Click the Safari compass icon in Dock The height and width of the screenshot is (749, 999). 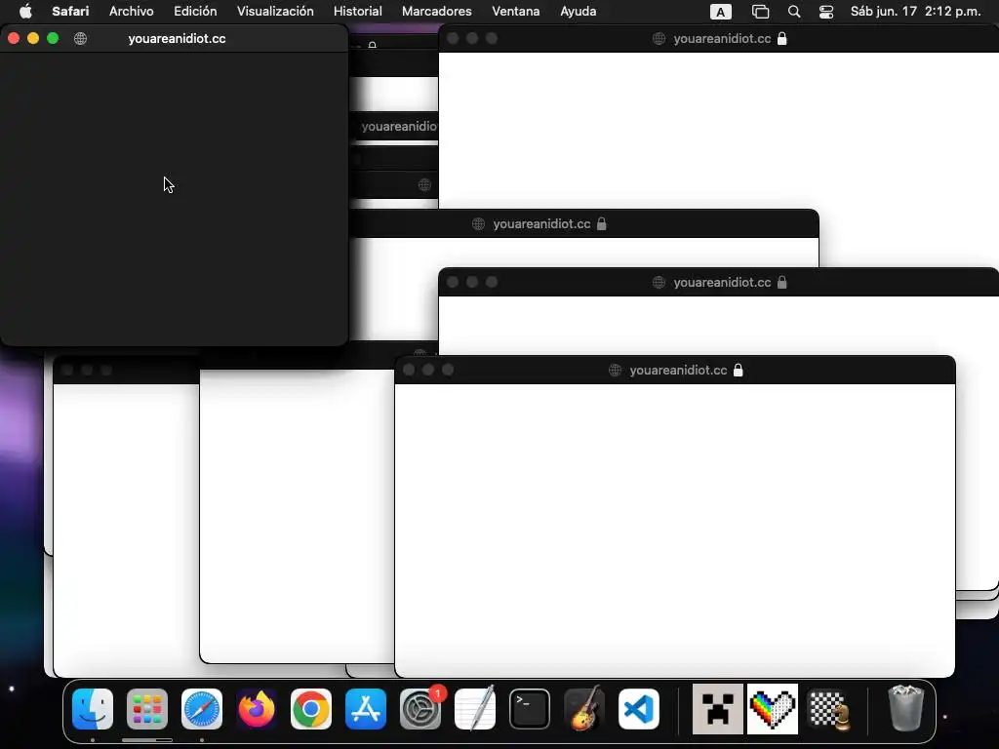coord(202,709)
